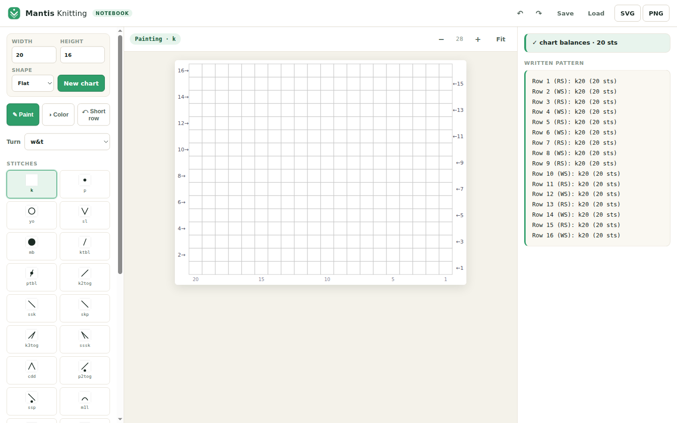Screen dimensions: 677x423
Task: Select the knit (k) stitch tile
Action: tap(31, 184)
